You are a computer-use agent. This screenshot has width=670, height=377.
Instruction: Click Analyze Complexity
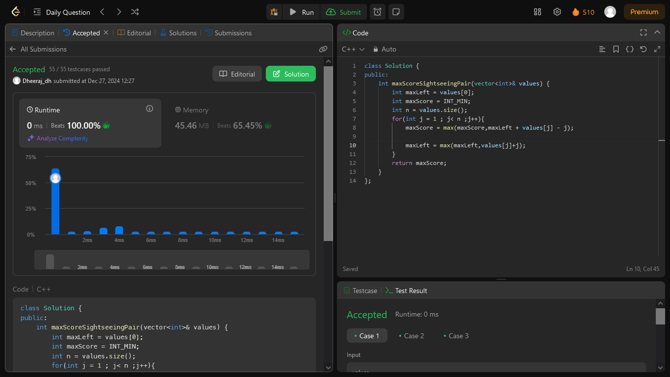click(58, 139)
